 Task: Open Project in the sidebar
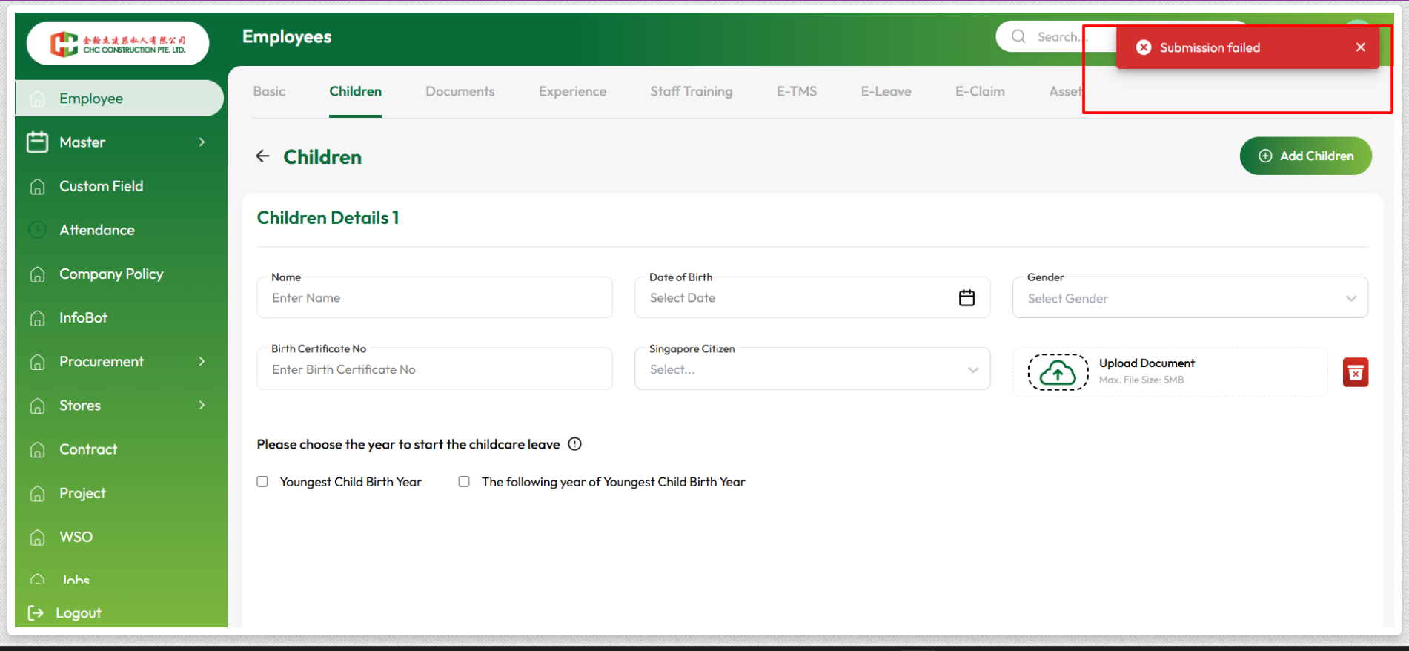click(82, 493)
